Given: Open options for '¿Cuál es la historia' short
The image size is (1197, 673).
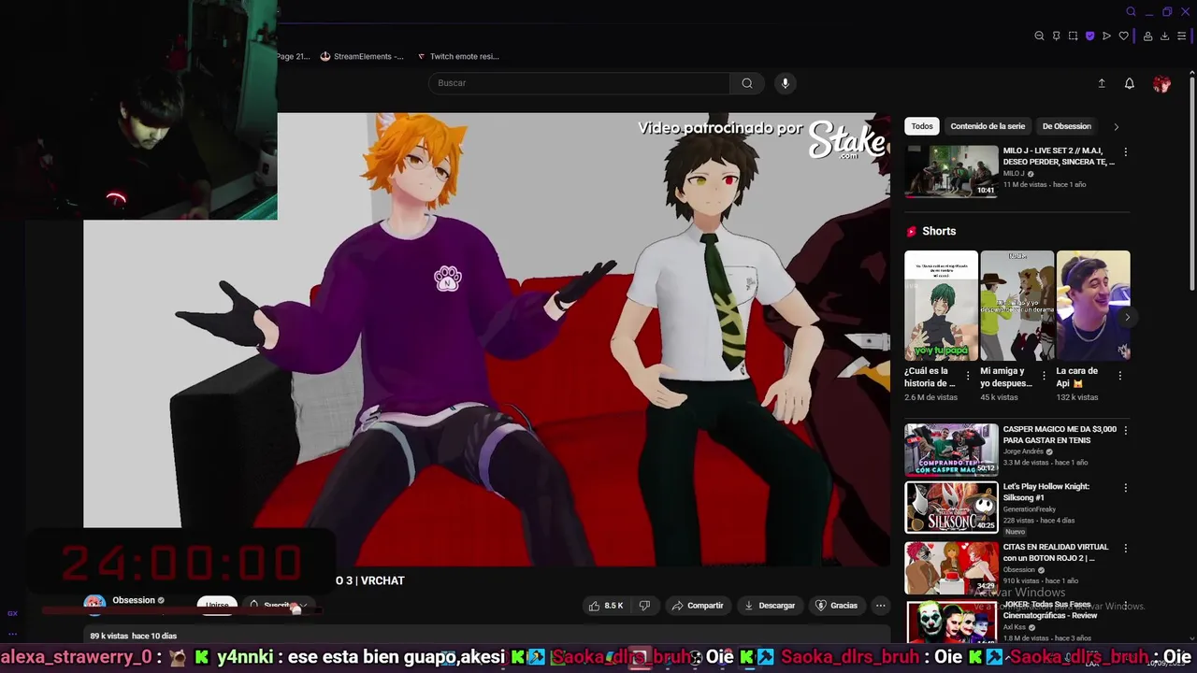Looking at the screenshot, I should tap(968, 376).
